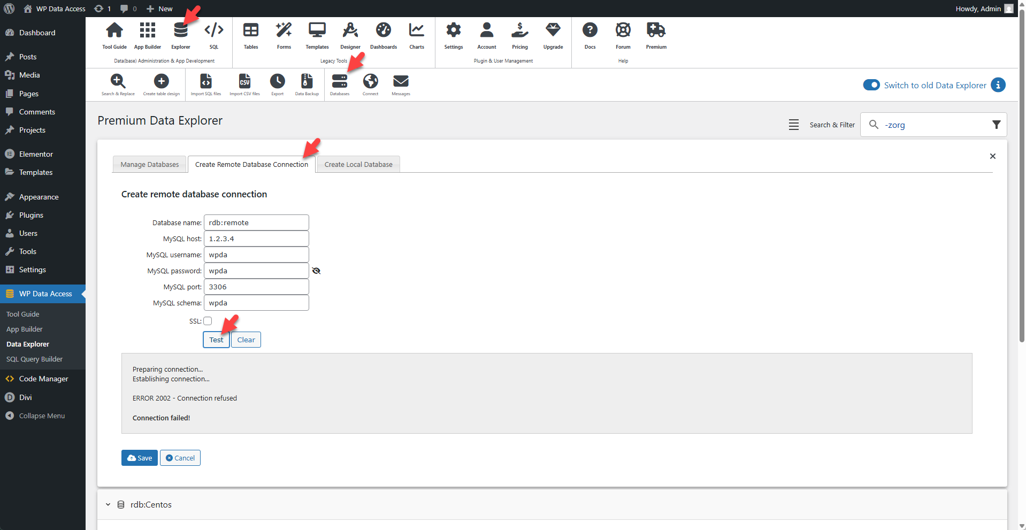Open the Search & Filter menu

pos(794,124)
